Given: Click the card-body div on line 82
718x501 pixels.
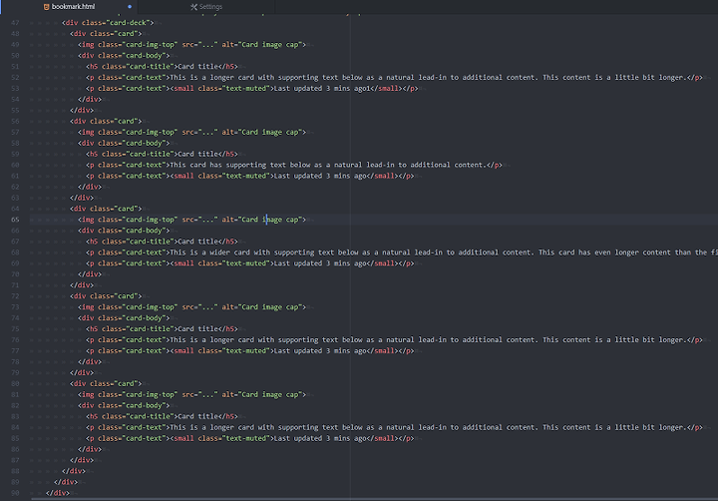Looking at the screenshot, I should click(124, 405).
